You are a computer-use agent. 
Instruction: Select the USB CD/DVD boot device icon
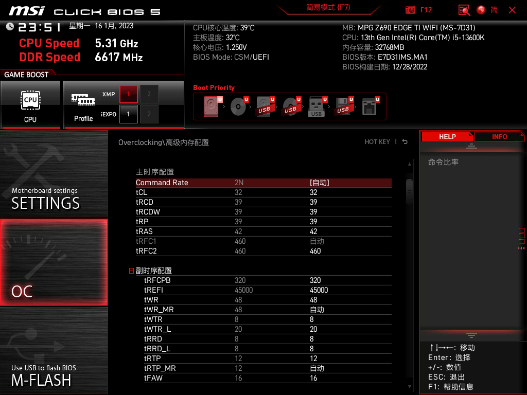291,106
